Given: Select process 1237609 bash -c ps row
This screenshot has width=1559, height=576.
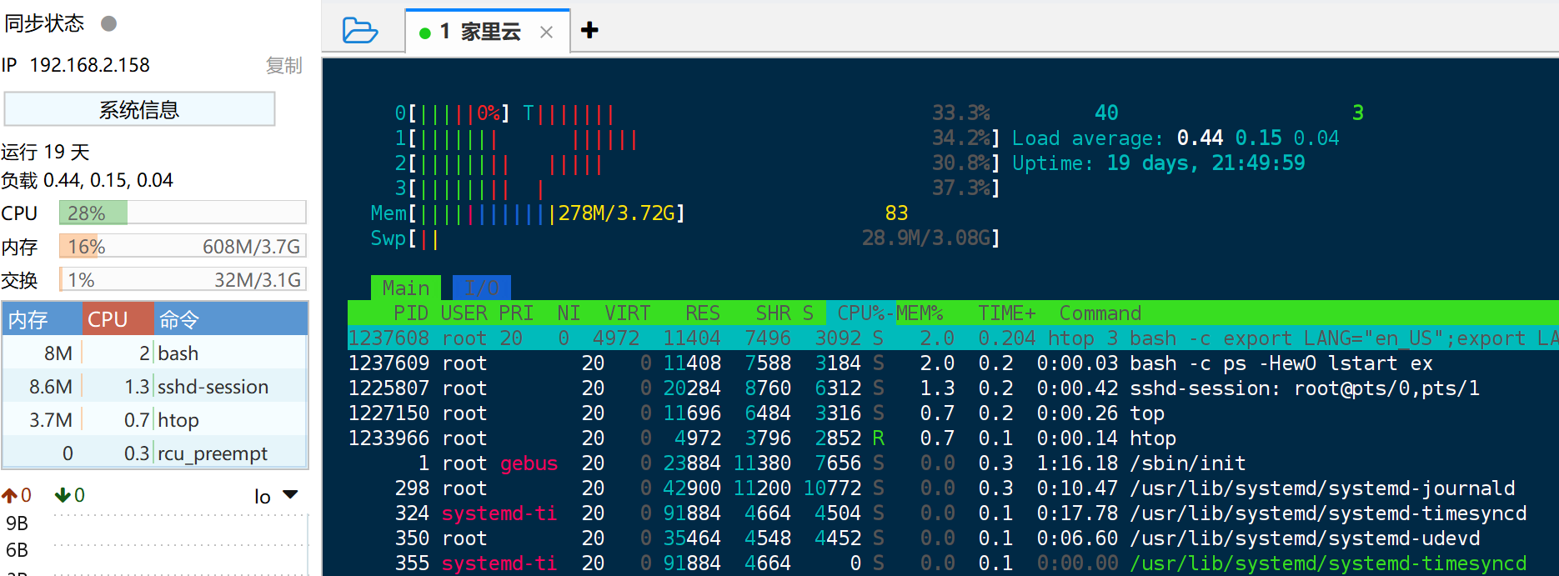Looking at the screenshot, I should click(x=953, y=363).
